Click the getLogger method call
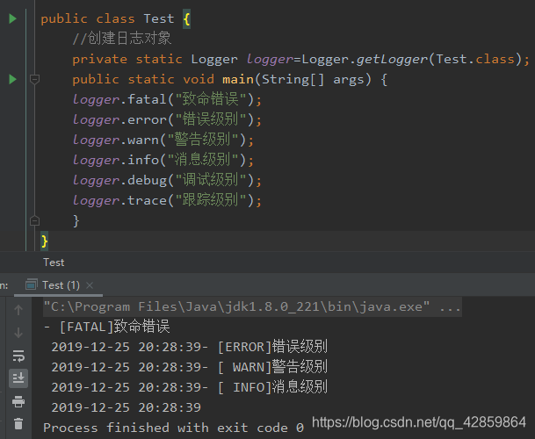Screen dimensions: 535x439 [392, 60]
